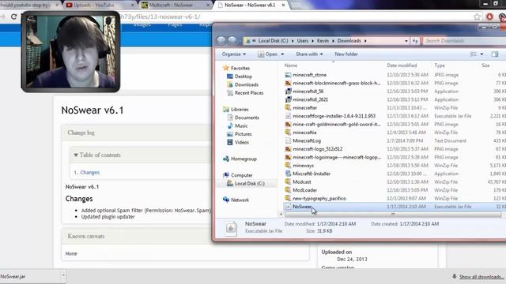Open Videos library
Viewport: 506px width, 284px height.
point(242,142)
